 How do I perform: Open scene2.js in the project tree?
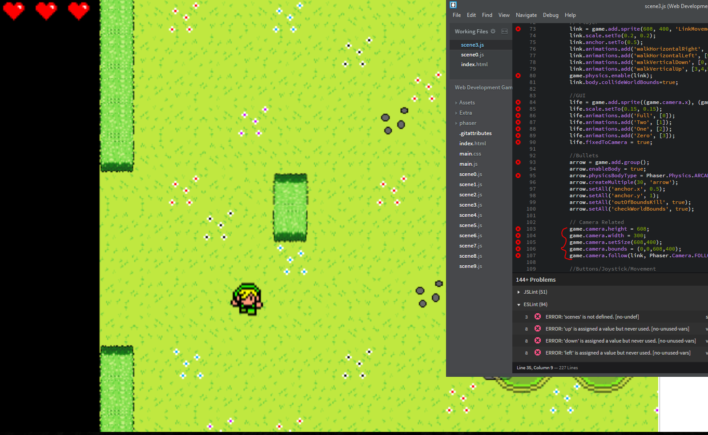coord(471,195)
